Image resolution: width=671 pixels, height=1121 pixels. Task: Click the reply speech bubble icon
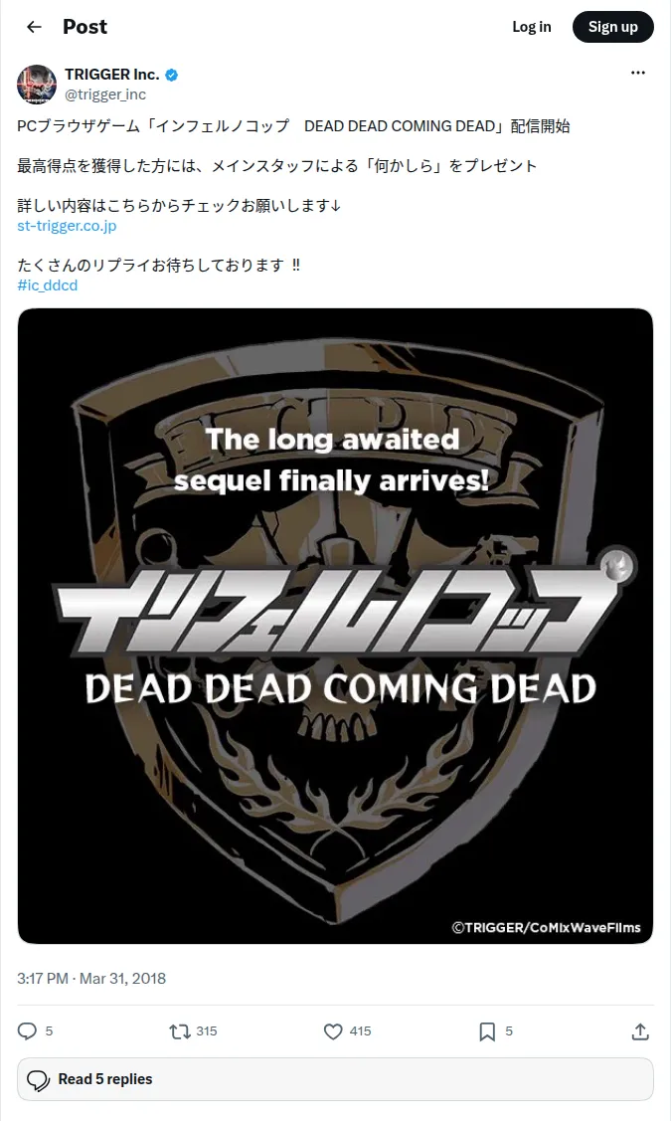[27, 1030]
